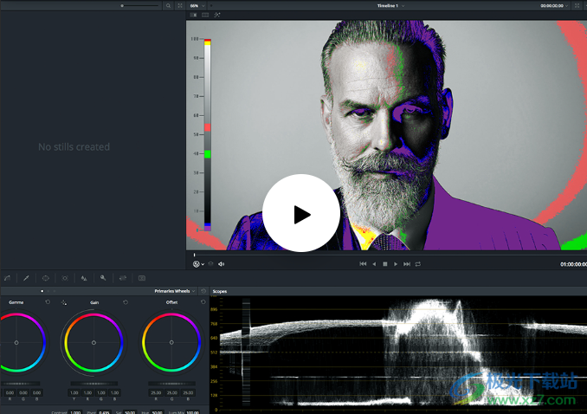Click the Offset R value field

(x=156, y=392)
